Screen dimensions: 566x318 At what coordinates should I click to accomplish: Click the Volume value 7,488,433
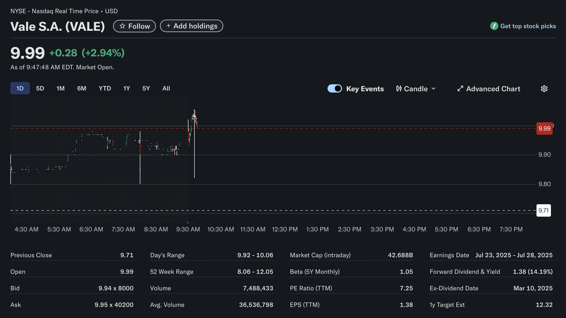258,288
